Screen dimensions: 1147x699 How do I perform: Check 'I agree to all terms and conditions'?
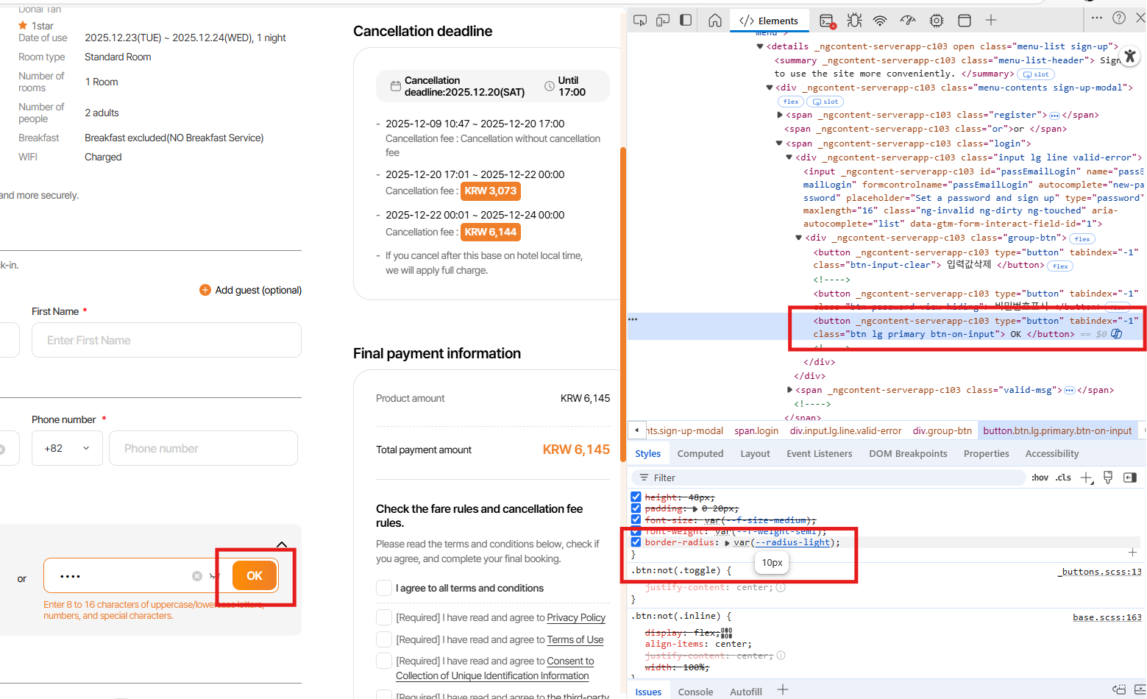click(383, 588)
